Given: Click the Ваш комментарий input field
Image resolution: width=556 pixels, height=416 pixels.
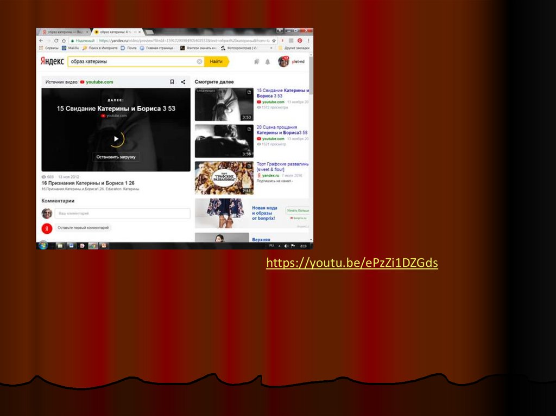Looking at the screenshot, I should point(122,213).
